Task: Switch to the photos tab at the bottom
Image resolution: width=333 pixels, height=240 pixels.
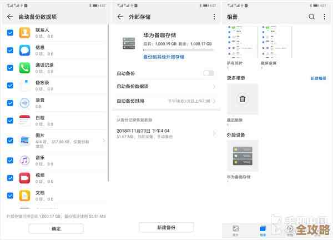Action: (235, 231)
